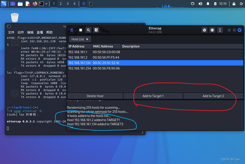The height and width of the screenshot is (164, 245).
Task: Open the terminal's 动作 menu
Action: point(21,32)
